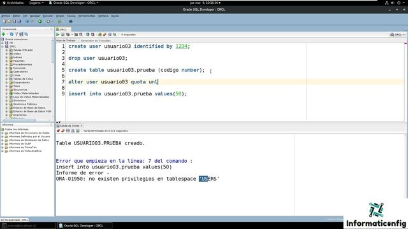The height and width of the screenshot is (229, 408).
Task: Click 'Table USUARIO03.PRUEBA creado.' output text
Action: click(101, 143)
